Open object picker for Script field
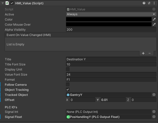Viewport: 158px width, 123px height. [154, 9]
